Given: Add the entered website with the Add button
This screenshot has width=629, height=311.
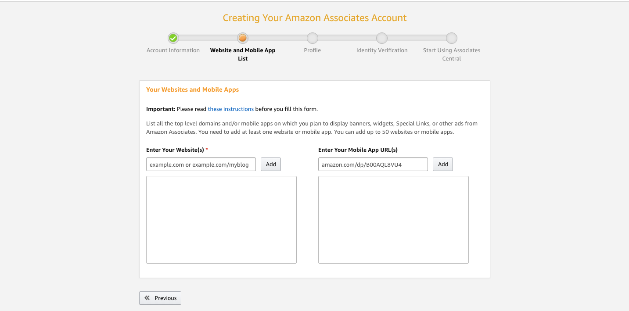Looking at the screenshot, I should (x=271, y=164).
